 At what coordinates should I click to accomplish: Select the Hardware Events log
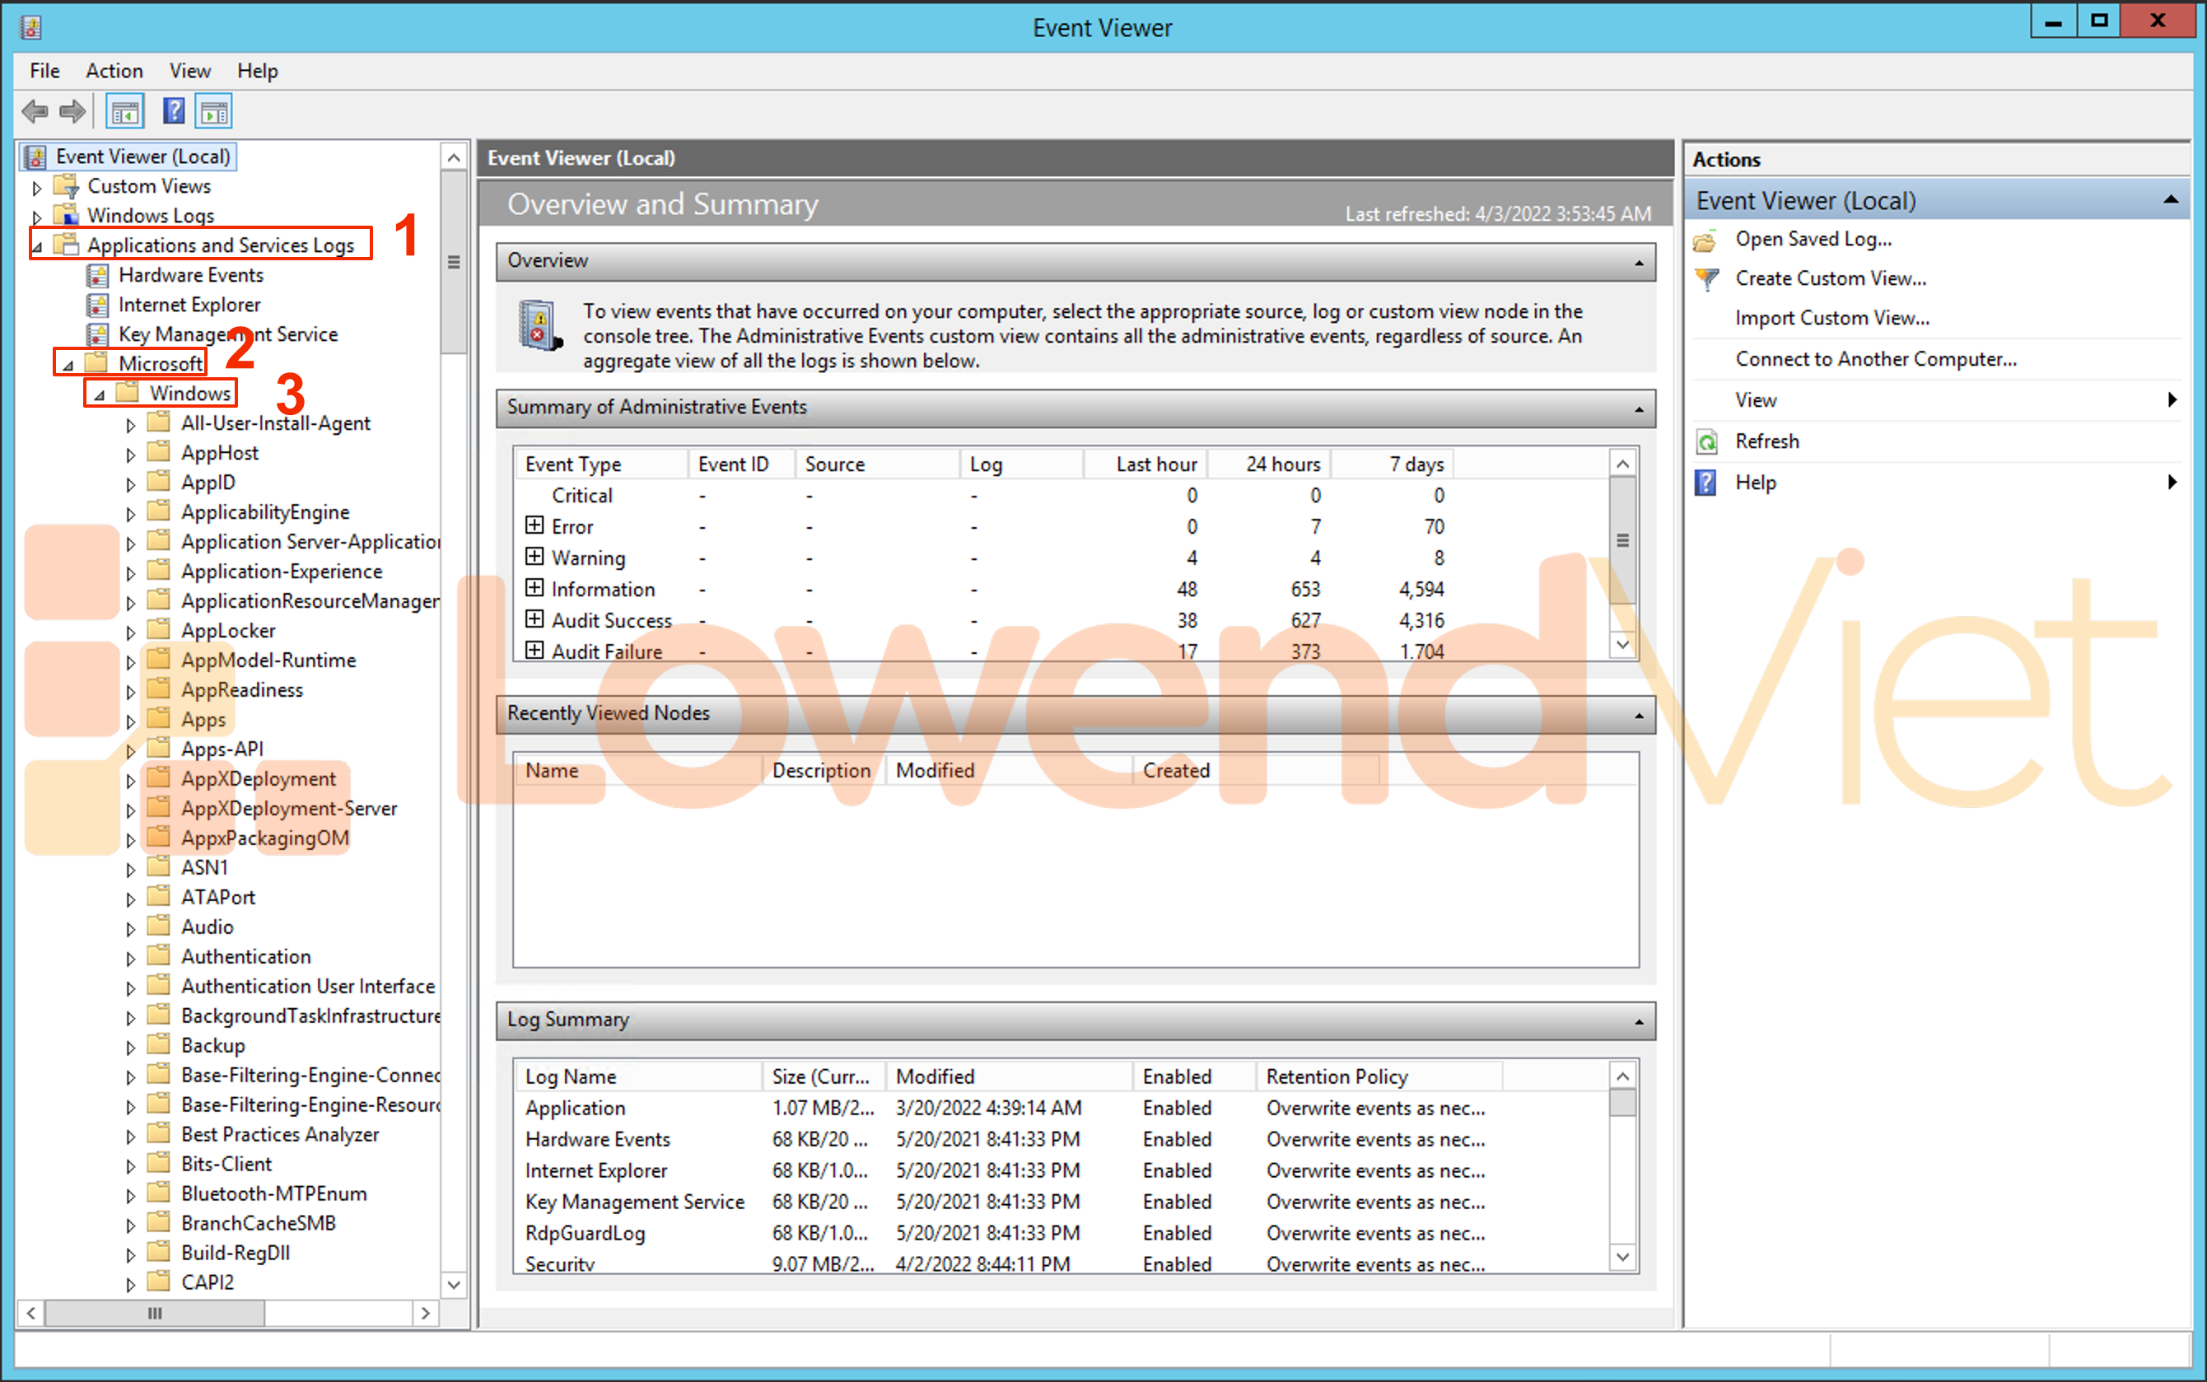190,275
